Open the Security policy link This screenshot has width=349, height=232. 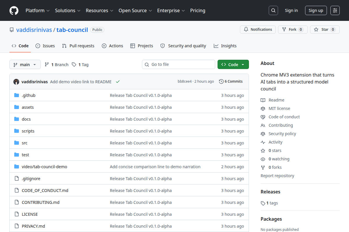282,134
